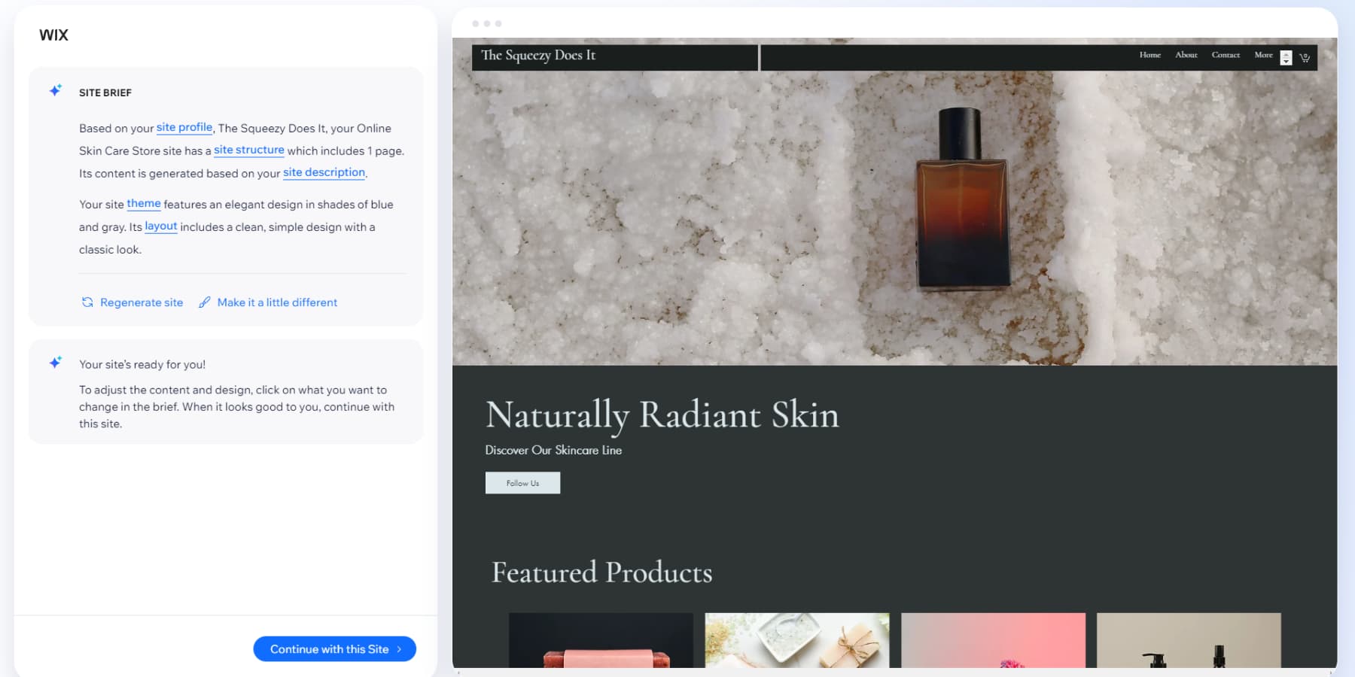This screenshot has width=1355, height=677.
Task: Click the WIX logo
Action: [x=53, y=35]
